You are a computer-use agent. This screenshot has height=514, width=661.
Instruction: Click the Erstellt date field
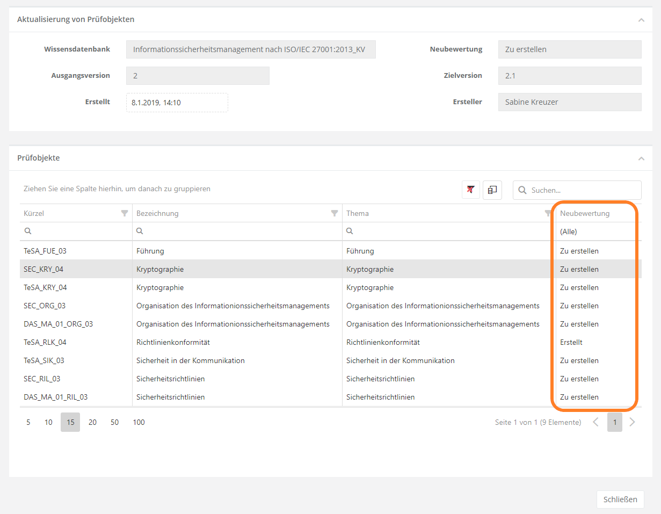point(177,103)
